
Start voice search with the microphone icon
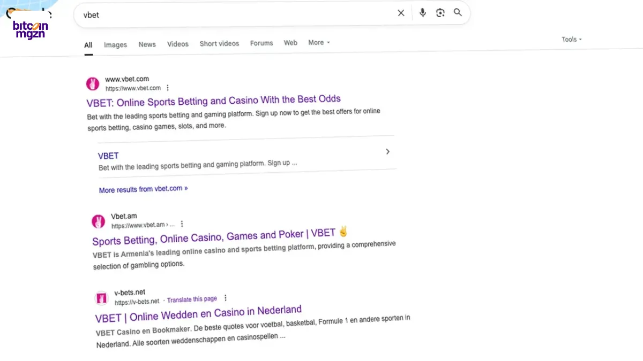click(423, 13)
